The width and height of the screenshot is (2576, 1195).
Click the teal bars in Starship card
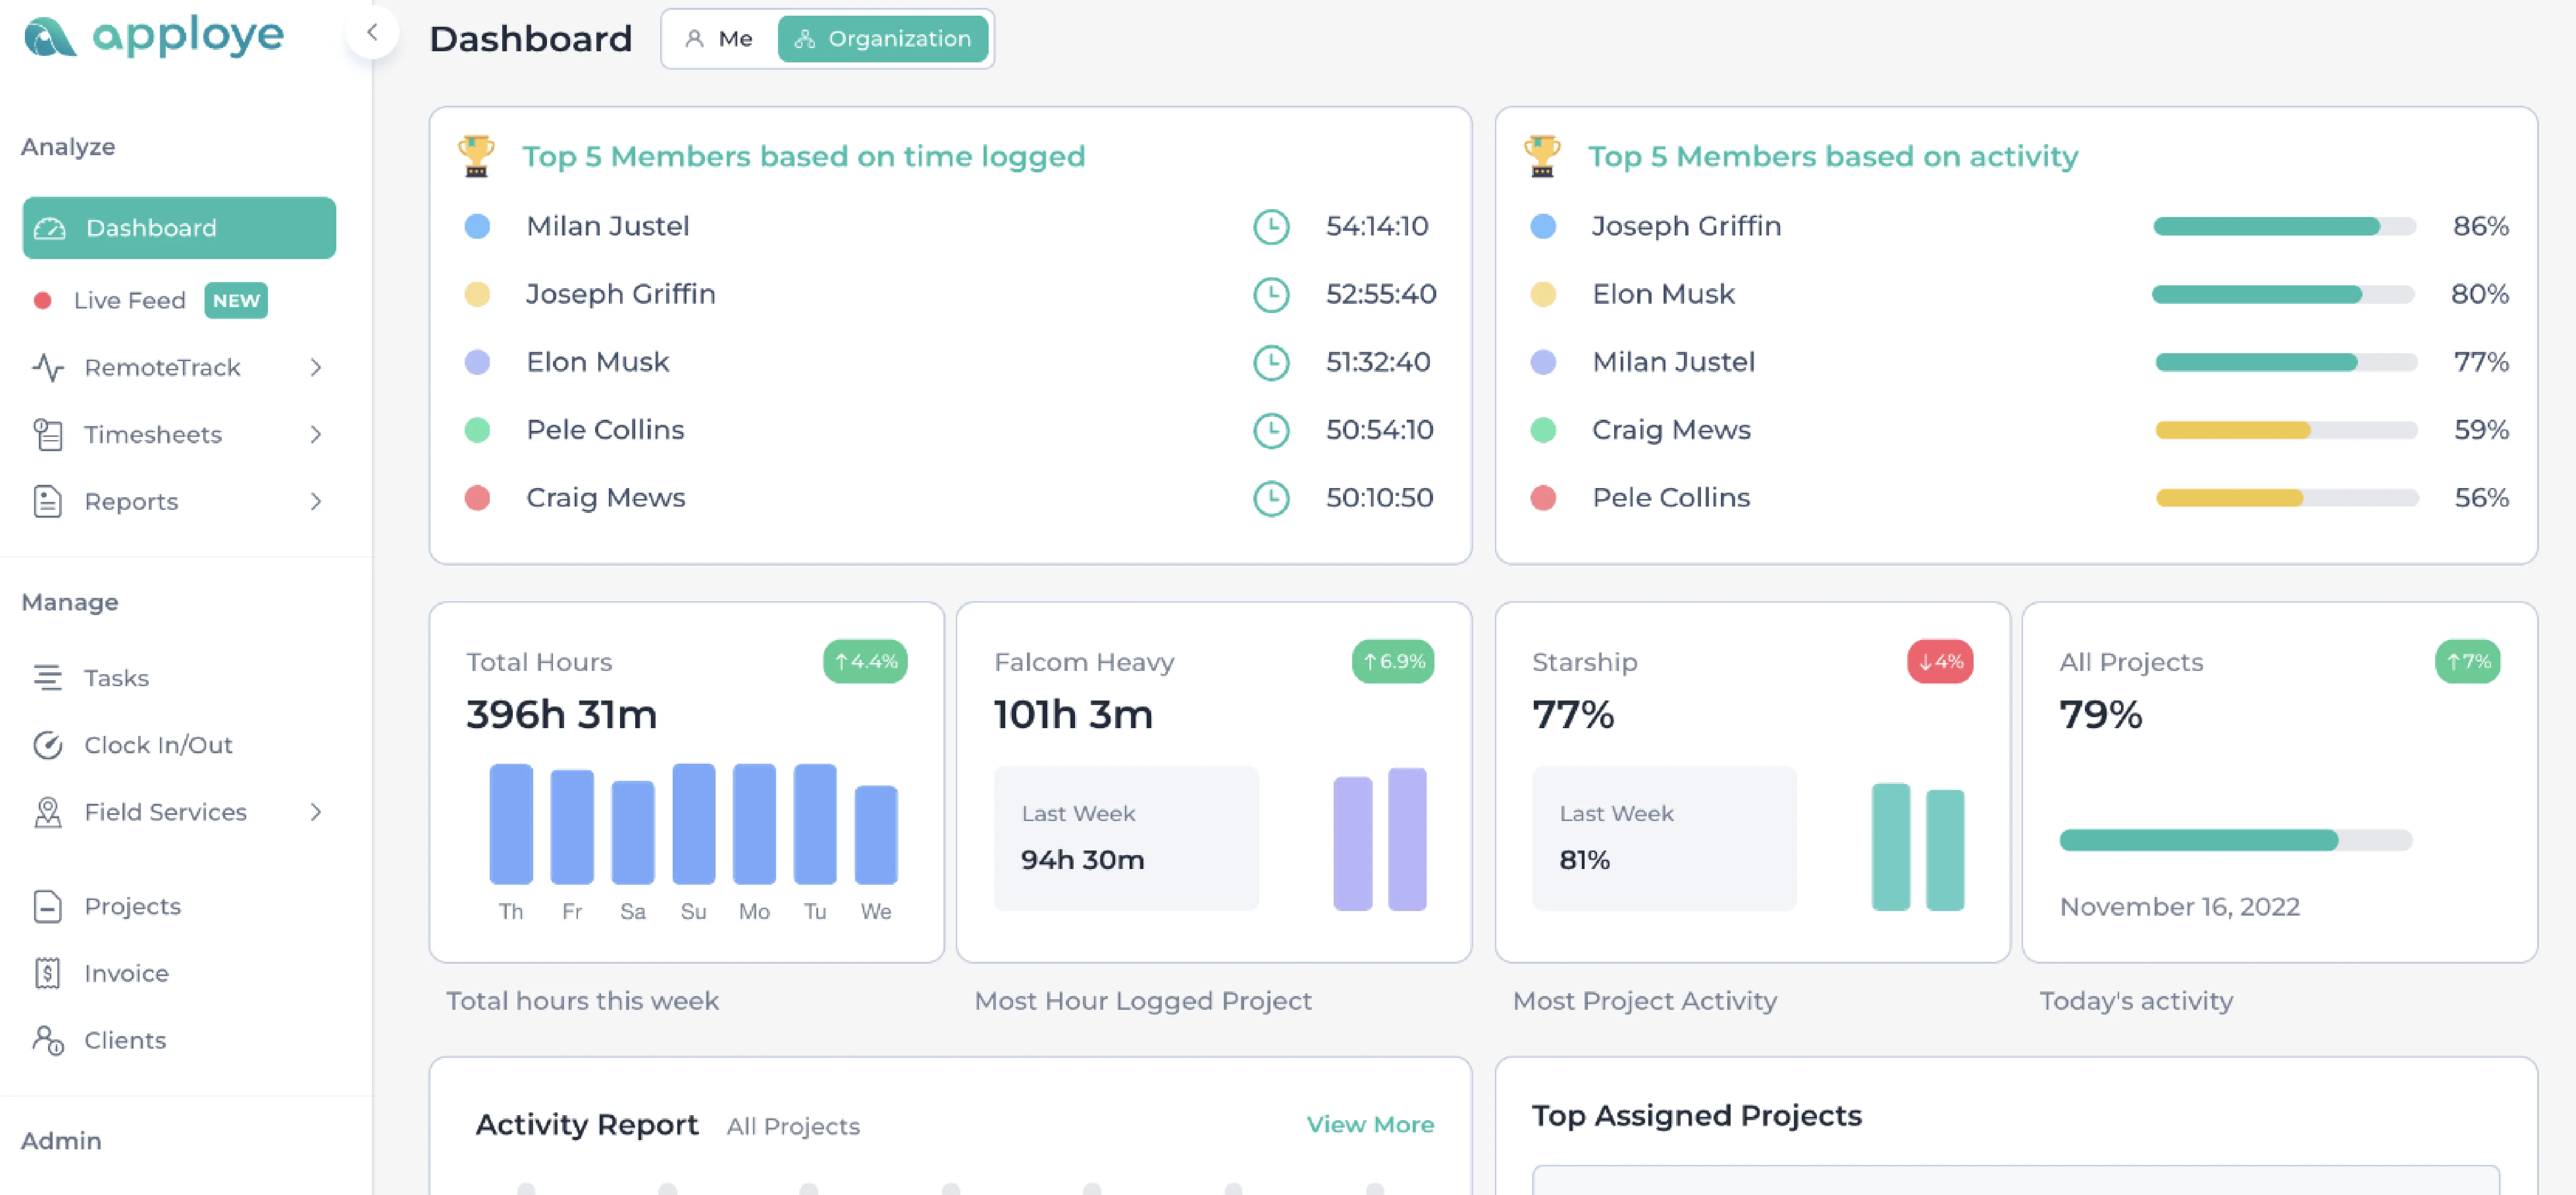(x=1918, y=847)
